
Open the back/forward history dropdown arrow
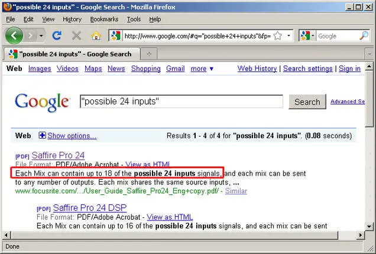(41, 36)
